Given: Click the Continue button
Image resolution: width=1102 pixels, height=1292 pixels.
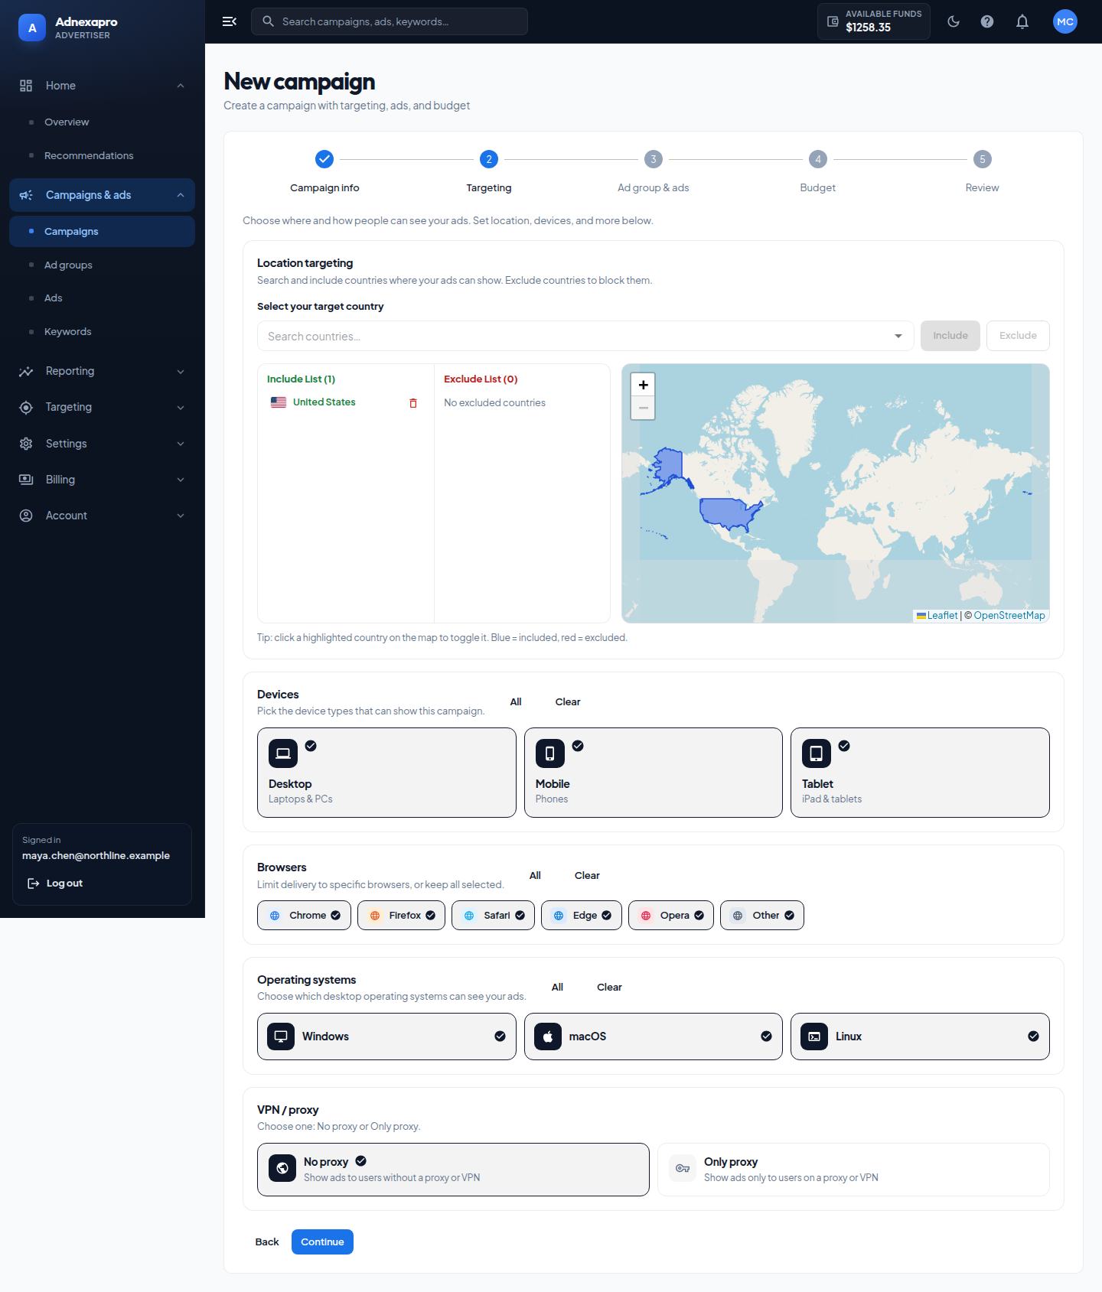Looking at the screenshot, I should click(x=322, y=1242).
